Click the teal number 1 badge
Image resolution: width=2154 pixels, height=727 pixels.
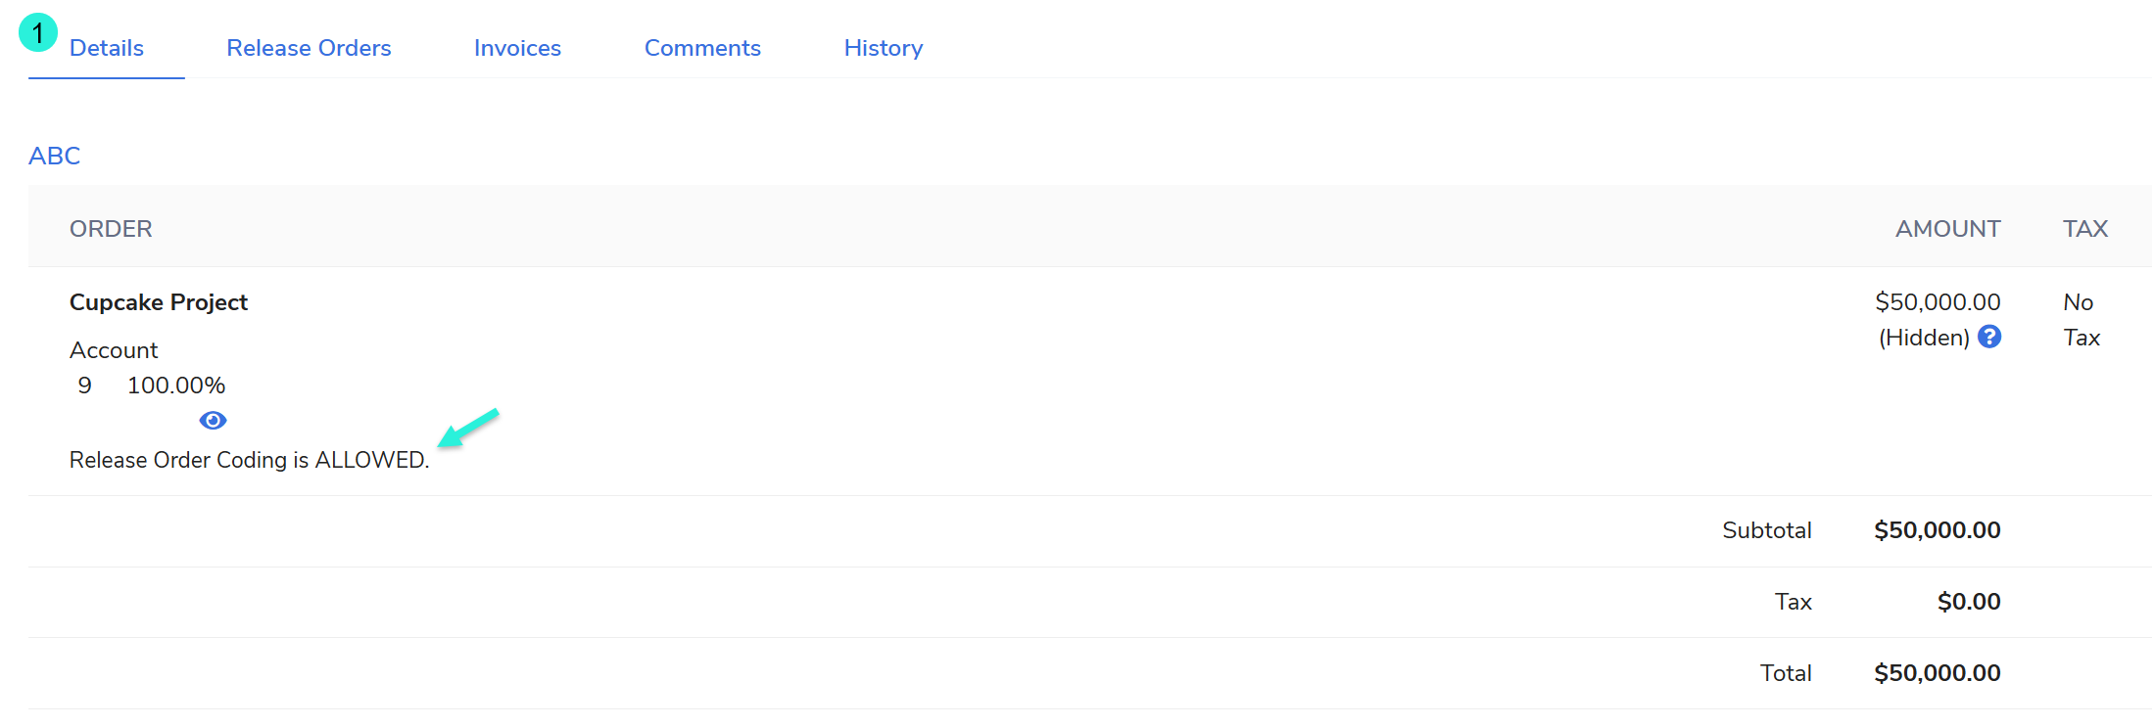pyautogui.click(x=38, y=32)
